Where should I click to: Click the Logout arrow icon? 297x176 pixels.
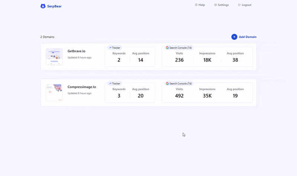tap(239, 5)
